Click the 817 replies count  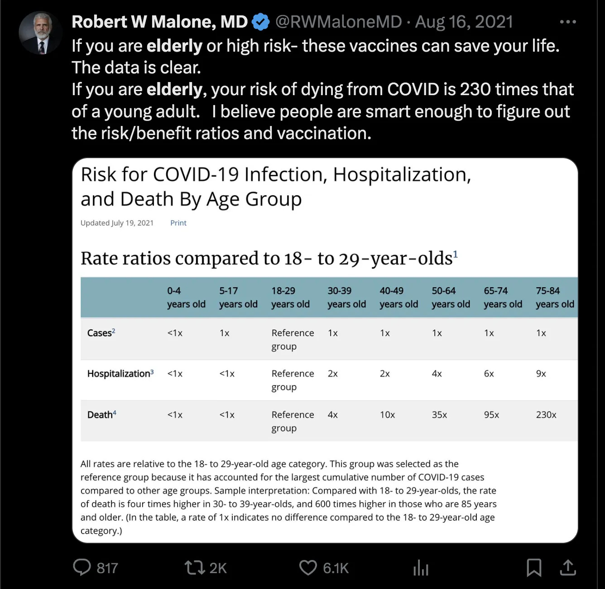pos(107,568)
